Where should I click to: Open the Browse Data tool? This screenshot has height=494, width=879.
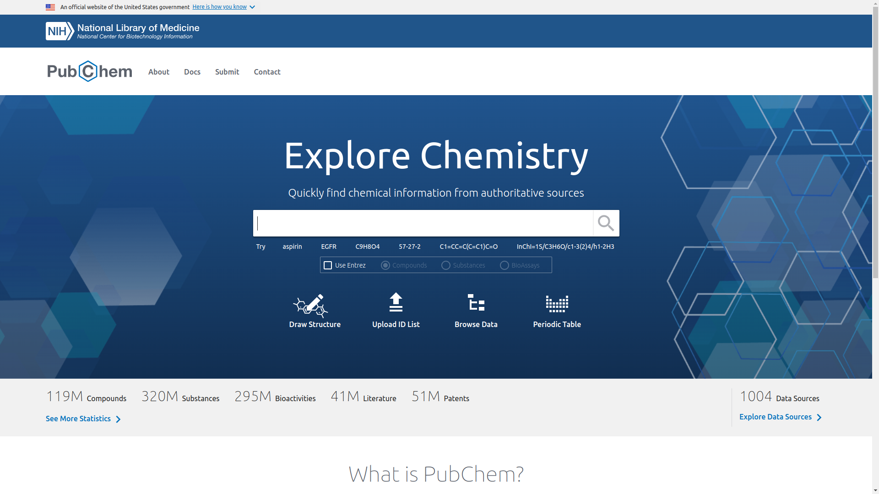coord(476,311)
